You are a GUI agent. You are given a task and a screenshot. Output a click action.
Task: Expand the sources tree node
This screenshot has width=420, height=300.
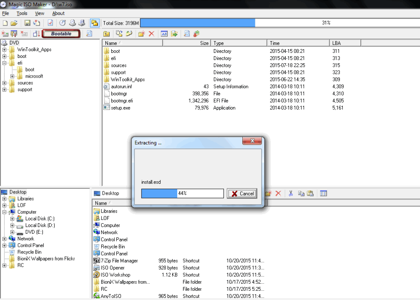4,83
